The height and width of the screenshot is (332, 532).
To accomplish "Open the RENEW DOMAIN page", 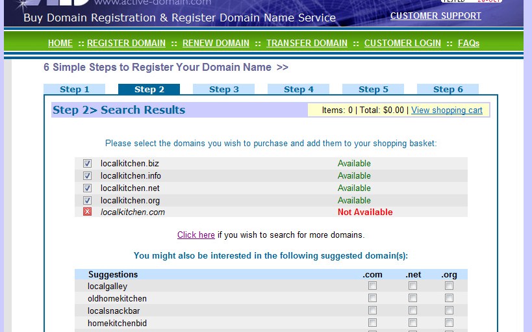I will [216, 43].
